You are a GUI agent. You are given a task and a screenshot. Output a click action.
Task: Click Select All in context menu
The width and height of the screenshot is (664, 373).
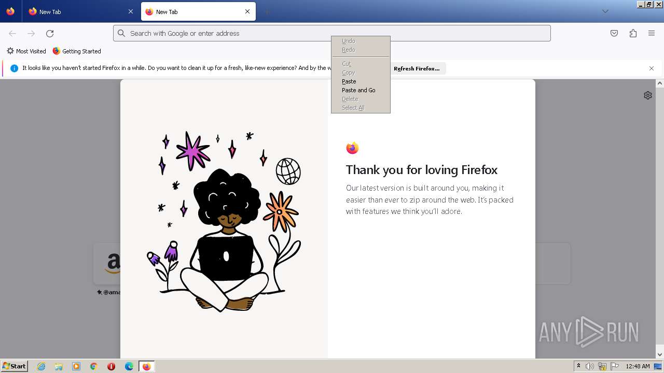[x=361, y=108]
